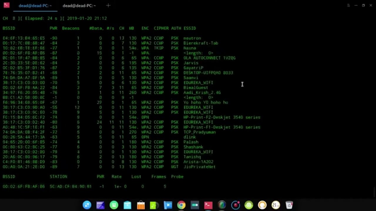Open the file manager from the dock

pos(127,205)
